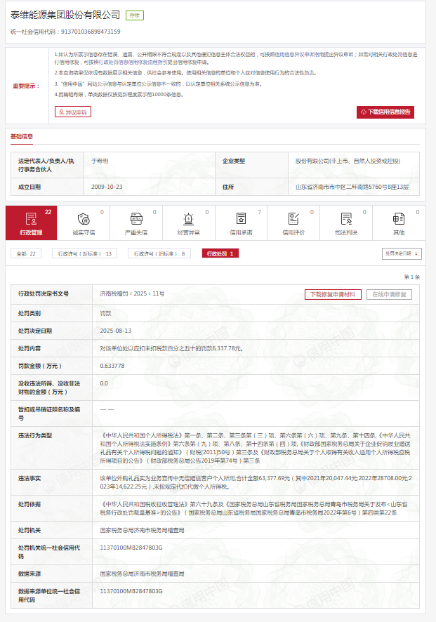Image resolution: width=436 pixels, height=622 pixels.
Task: Click the 罚款金额（万元）row label
Action: (40, 366)
